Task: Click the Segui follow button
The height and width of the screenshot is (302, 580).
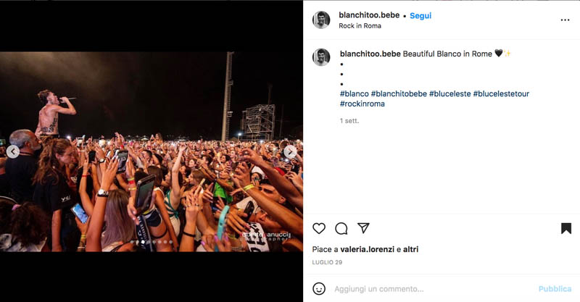Action: click(x=420, y=15)
